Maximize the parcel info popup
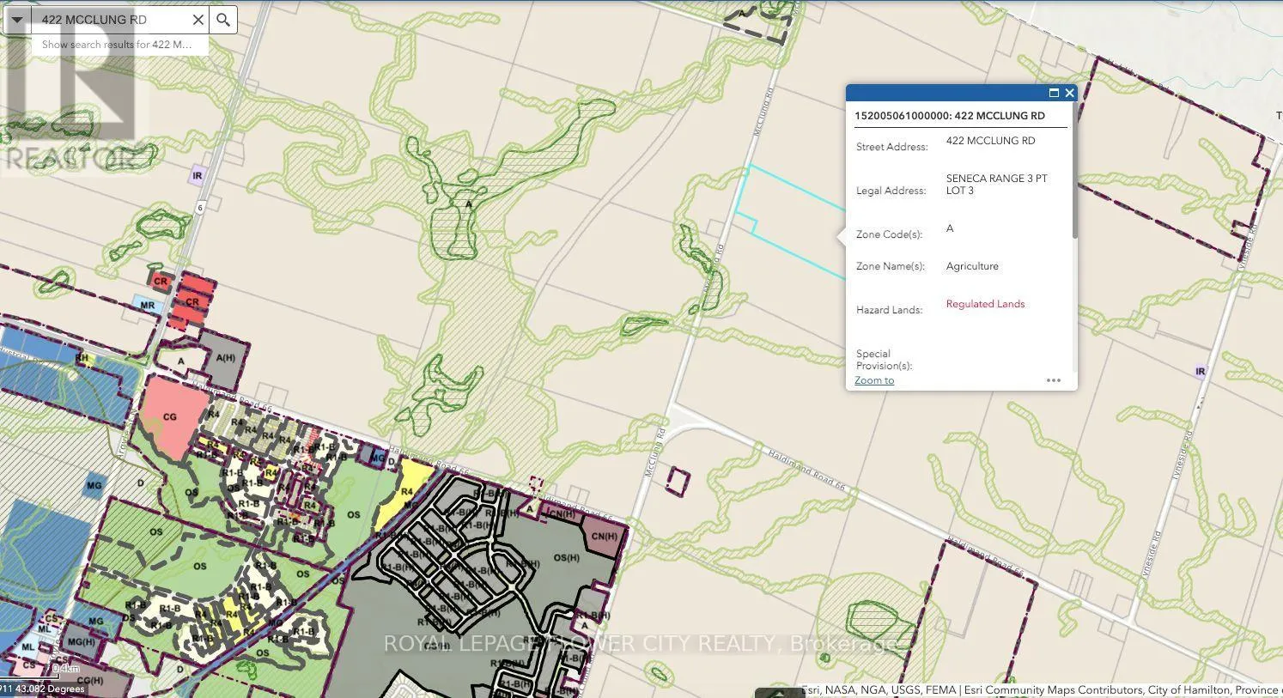 click(1054, 93)
